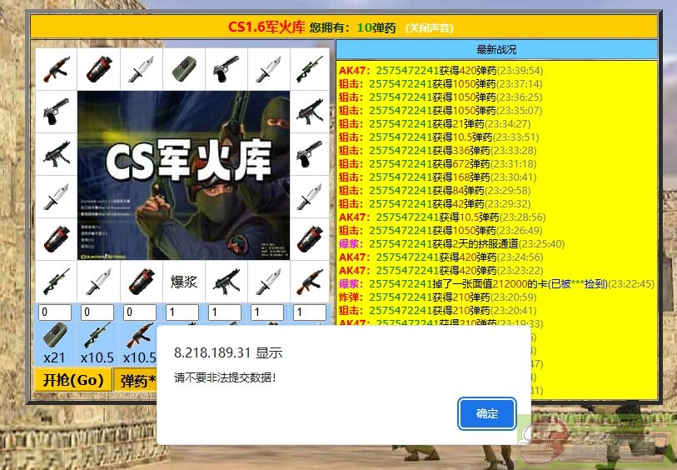Select the AK47 in the grid's top-left corner
The image size is (677, 470).
(x=56, y=69)
